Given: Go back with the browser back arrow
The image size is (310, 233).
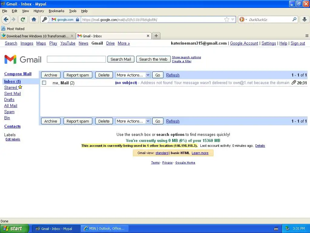Looking at the screenshot, I should [6, 19].
